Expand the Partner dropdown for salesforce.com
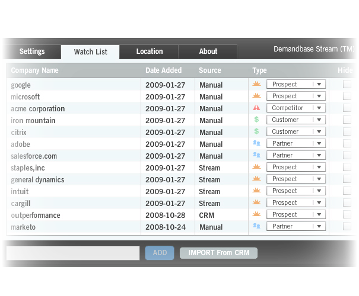 [296, 156]
